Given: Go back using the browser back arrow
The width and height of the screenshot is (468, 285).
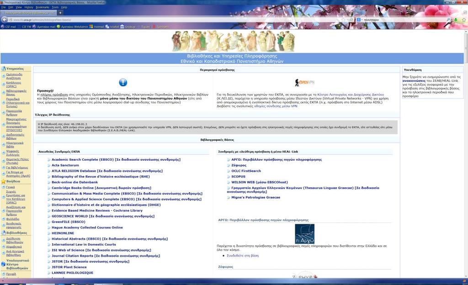Looking at the screenshot, I should 5,20.
